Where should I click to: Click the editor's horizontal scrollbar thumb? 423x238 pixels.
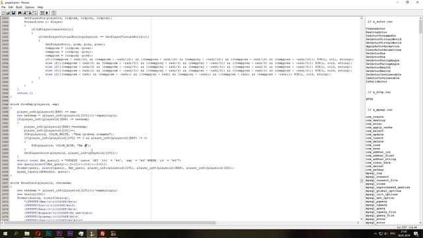point(110,223)
